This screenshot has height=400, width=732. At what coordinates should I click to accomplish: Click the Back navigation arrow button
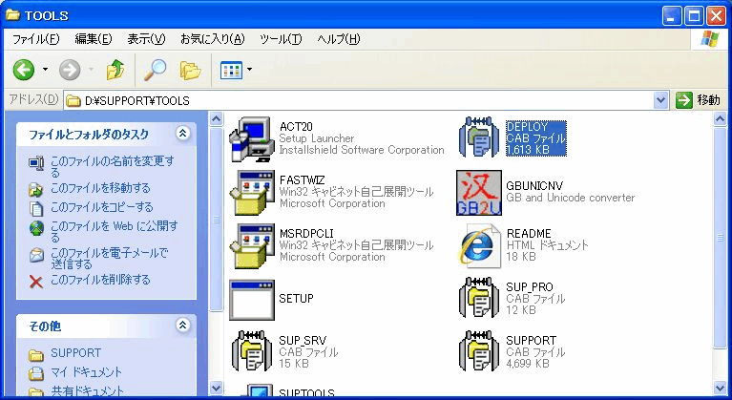click(24, 70)
